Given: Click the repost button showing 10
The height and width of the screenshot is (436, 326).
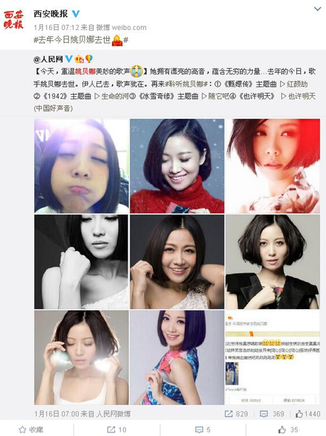Looking at the screenshot, I should click(116, 430).
